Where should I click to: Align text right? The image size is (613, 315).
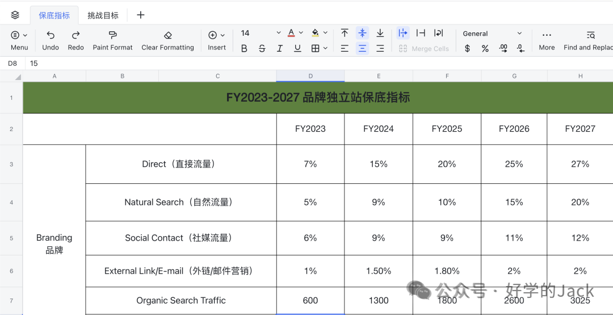coord(380,48)
